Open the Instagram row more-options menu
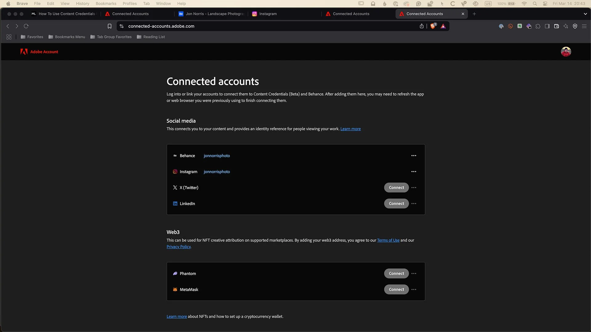The width and height of the screenshot is (591, 332). coord(414,172)
